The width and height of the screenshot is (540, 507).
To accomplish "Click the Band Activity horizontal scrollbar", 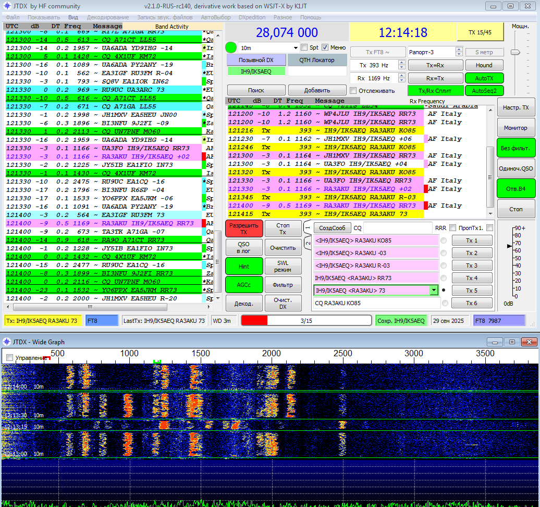I will click(108, 306).
